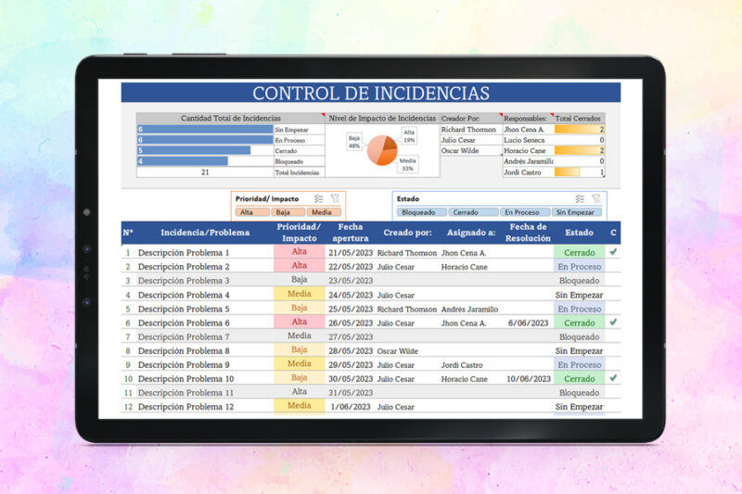
Task: Filter by Baja in Prioridad slicer
Action: [x=288, y=212]
